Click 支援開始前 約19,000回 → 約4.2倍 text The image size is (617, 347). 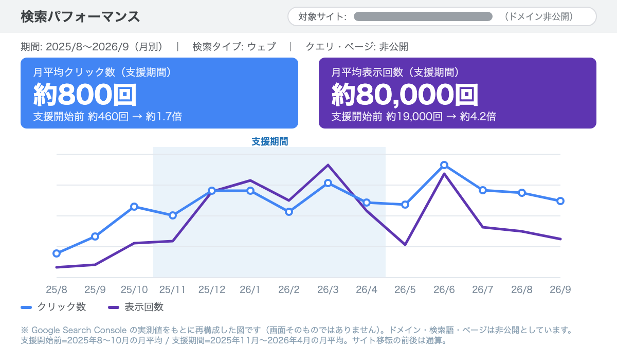pos(414,116)
